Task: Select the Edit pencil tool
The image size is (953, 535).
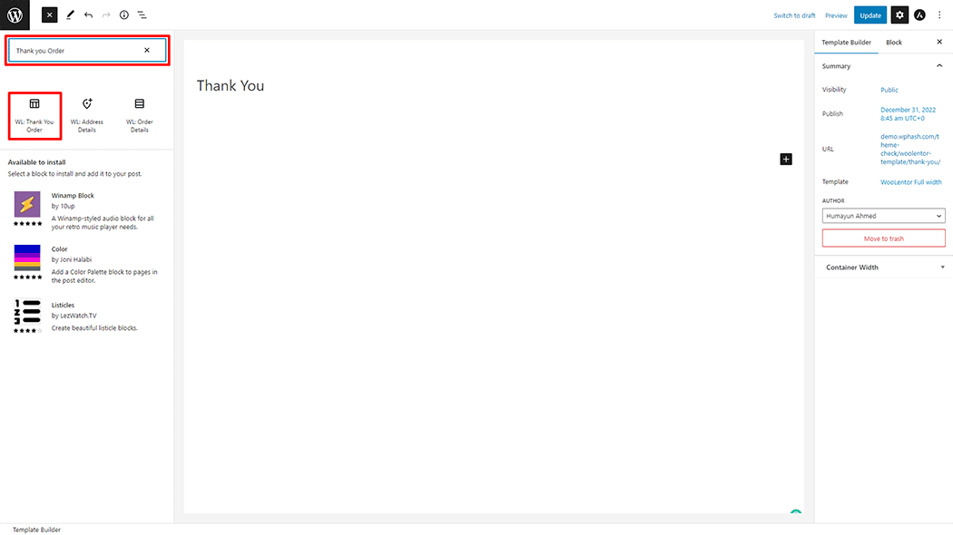Action: (70, 15)
